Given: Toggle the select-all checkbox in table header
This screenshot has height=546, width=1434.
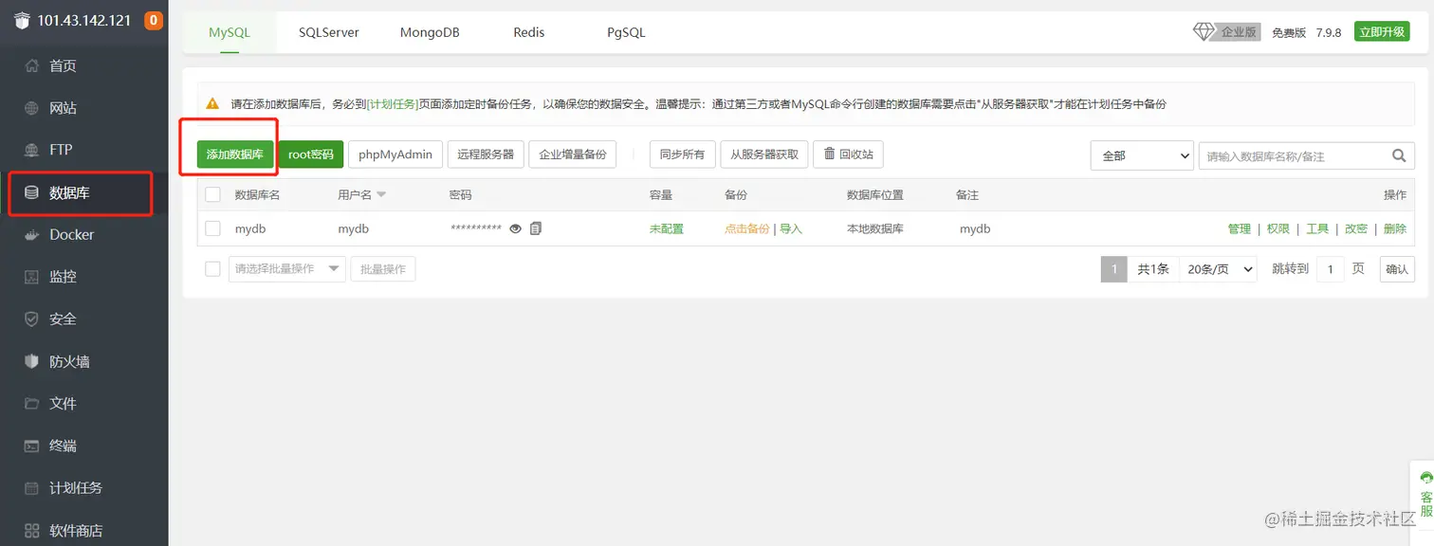Looking at the screenshot, I should click(x=212, y=194).
